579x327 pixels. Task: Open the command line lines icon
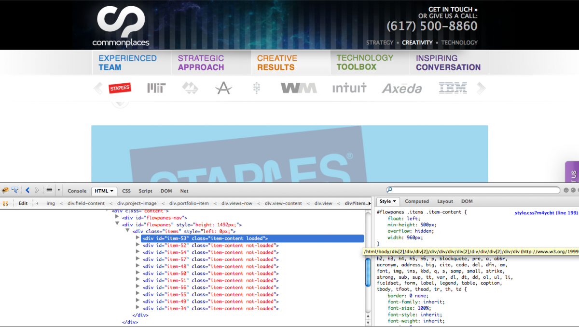click(49, 190)
